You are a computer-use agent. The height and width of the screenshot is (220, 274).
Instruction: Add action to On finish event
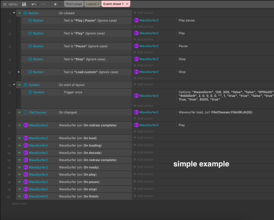[x=143, y=196]
